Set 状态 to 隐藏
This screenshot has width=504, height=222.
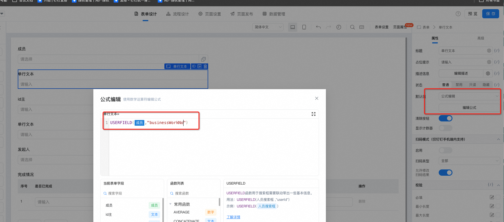(486, 85)
